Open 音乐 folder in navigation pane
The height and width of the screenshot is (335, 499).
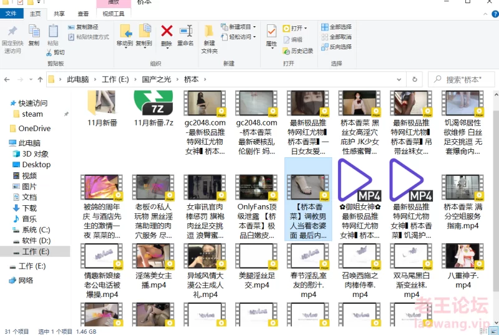25,219
